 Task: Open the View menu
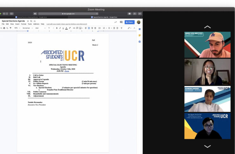click(12, 24)
